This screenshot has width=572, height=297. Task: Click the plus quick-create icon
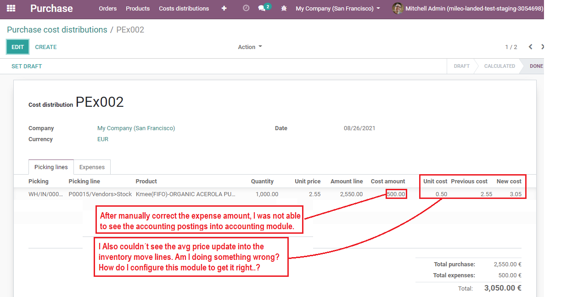[224, 8]
